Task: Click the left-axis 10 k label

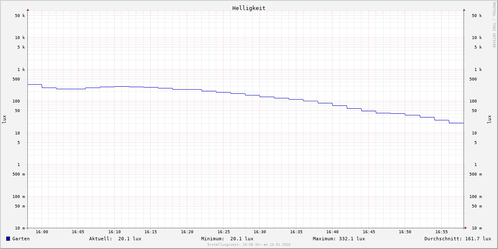Action: pos(20,38)
